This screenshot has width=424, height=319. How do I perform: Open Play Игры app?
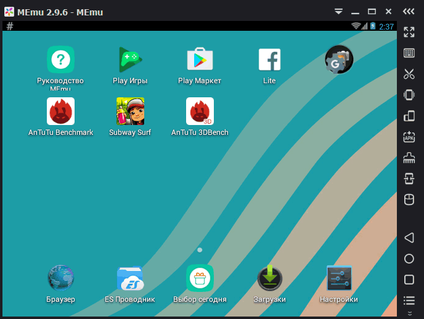click(130, 60)
